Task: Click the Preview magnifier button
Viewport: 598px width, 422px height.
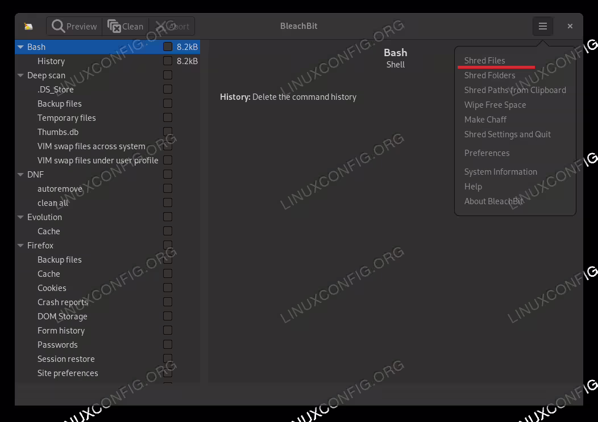Action: click(74, 26)
